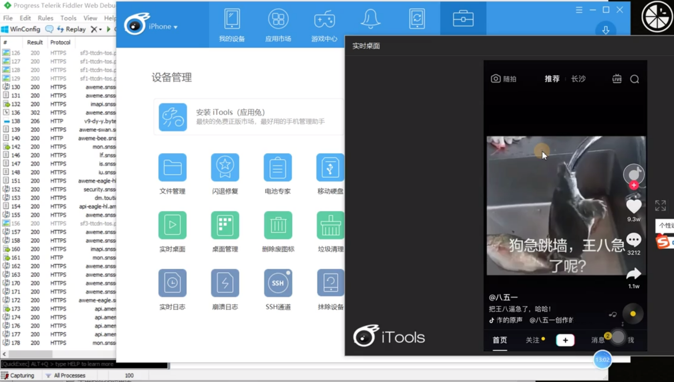Open the Edit menu in Fiddler

25,18
